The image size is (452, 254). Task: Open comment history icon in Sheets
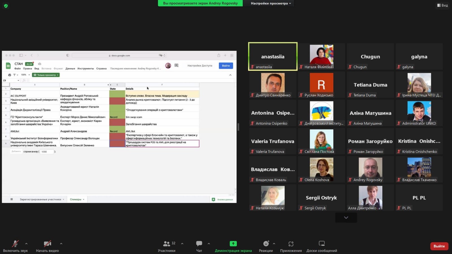pyautogui.click(x=177, y=65)
